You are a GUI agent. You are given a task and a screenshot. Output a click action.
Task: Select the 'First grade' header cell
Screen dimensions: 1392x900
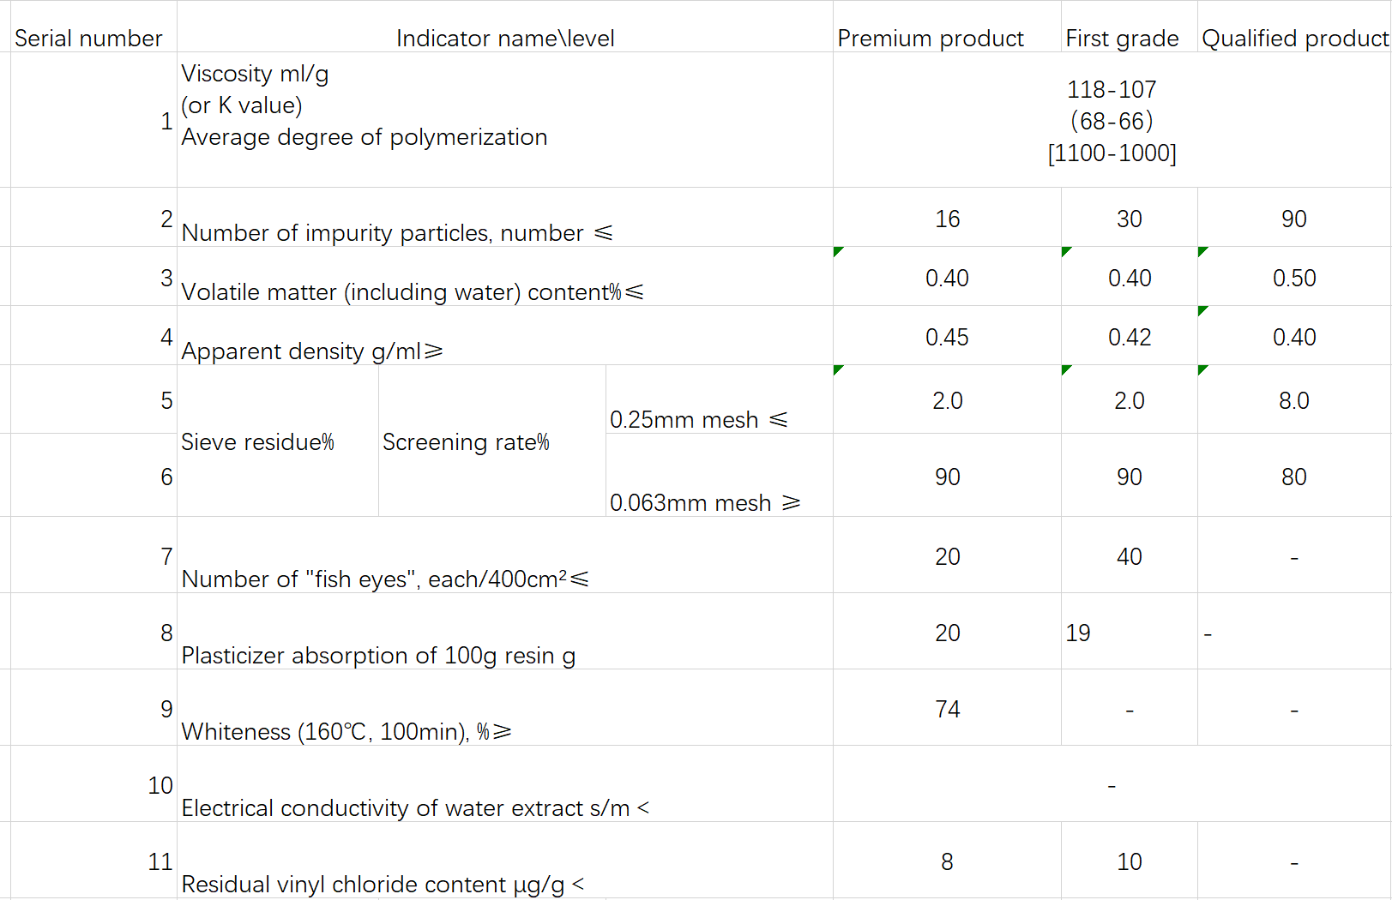pos(1121,39)
